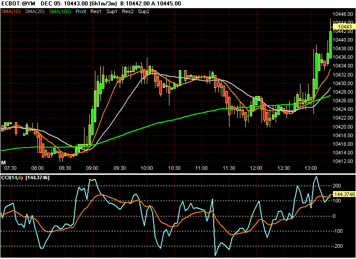Click the Res2 legend label
The height and width of the screenshot is (259, 356).
[128, 11]
